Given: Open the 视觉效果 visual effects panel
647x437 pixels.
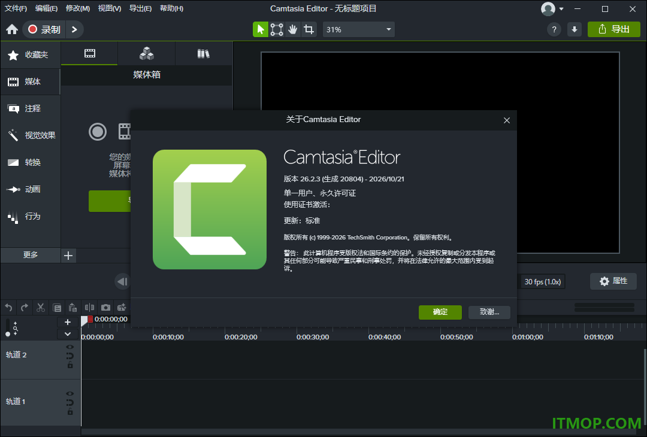Looking at the screenshot, I should click(x=31, y=135).
